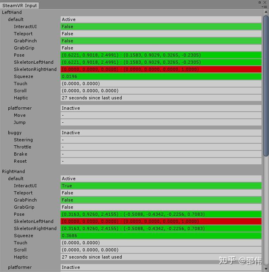Click the Steering action label
The height and width of the screenshot is (272, 269).
tap(23, 140)
